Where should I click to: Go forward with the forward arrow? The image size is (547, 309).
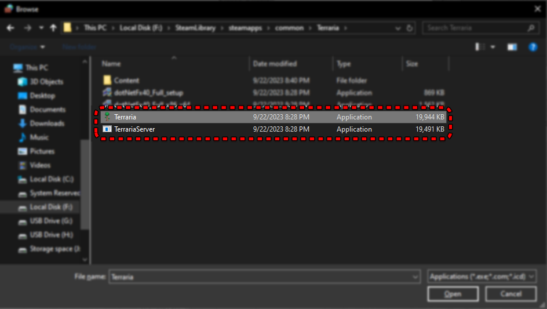click(x=28, y=28)
